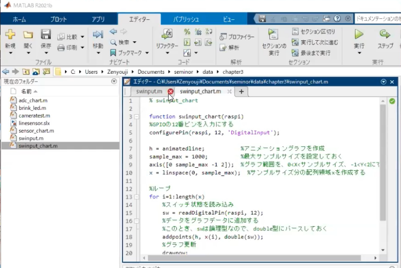Collapse the for-loop fold at line 13
The height and width of the screenshot is (268, 401).
(x=136, y=197)
